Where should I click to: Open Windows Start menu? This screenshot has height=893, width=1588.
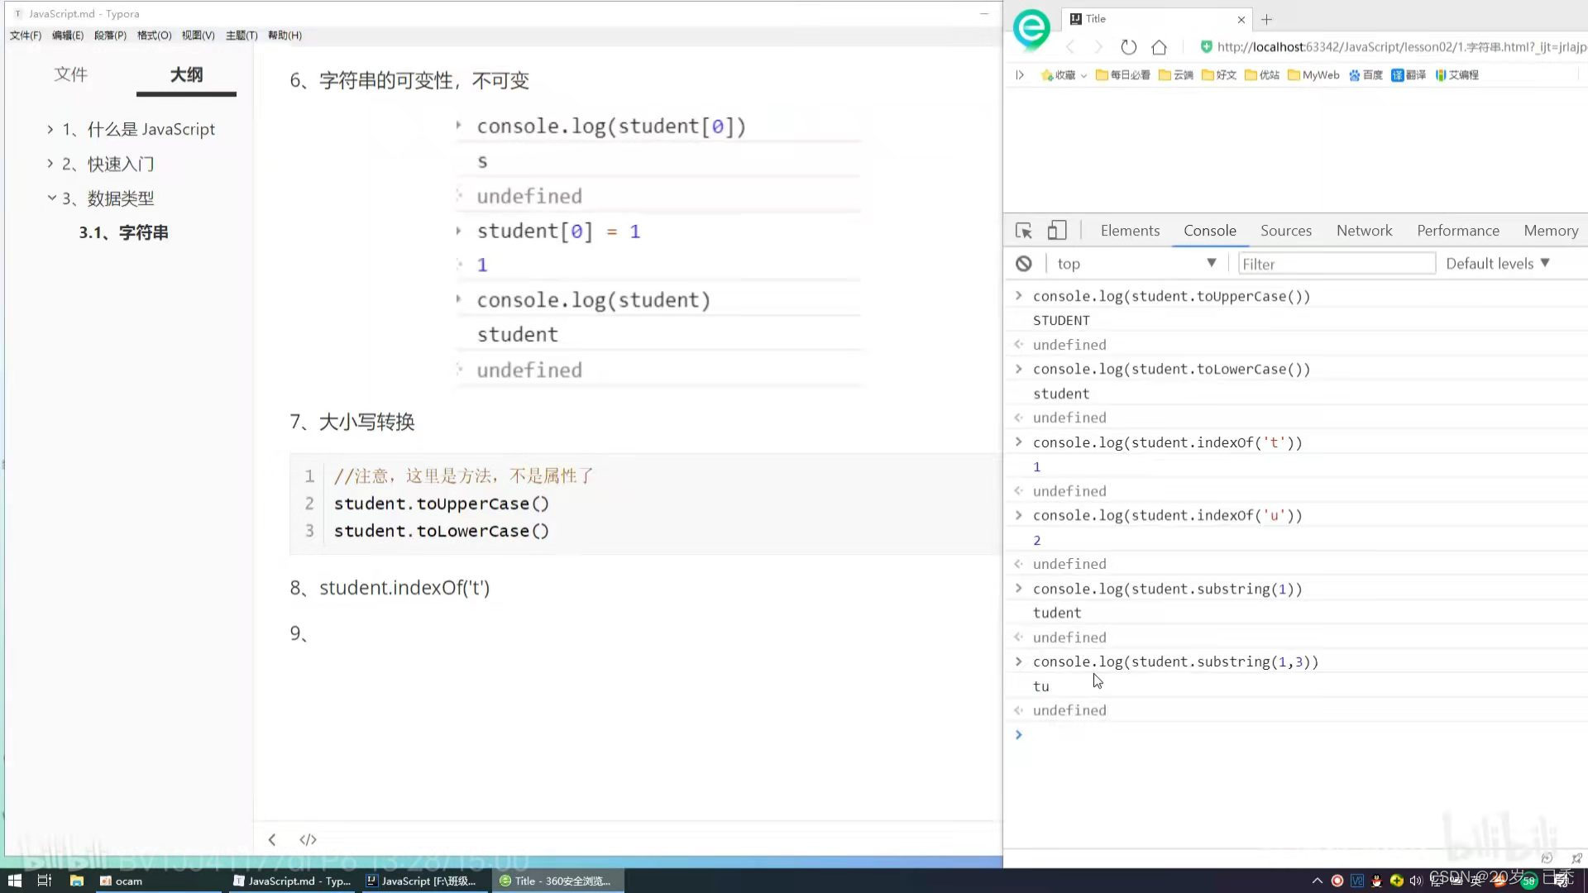pos(14,881)
